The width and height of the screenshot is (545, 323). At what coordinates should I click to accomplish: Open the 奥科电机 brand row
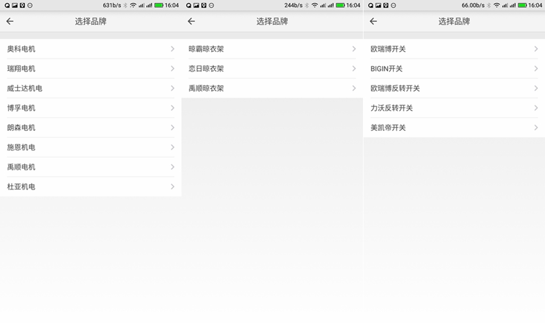90,48
